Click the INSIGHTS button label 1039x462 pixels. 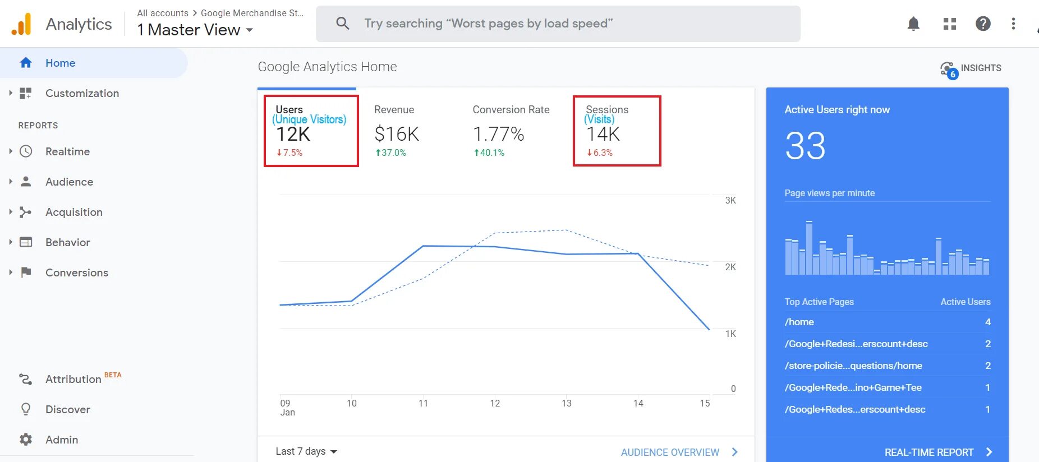[x=981, y=68]
